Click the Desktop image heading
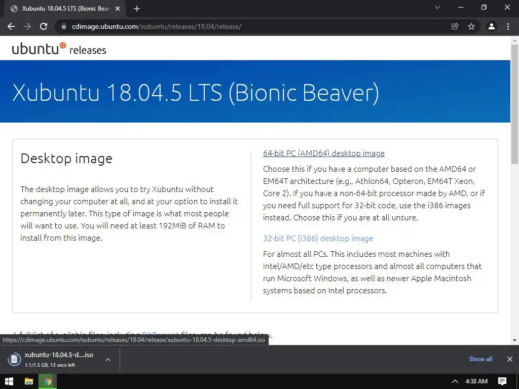 click(x=66, y=159)
